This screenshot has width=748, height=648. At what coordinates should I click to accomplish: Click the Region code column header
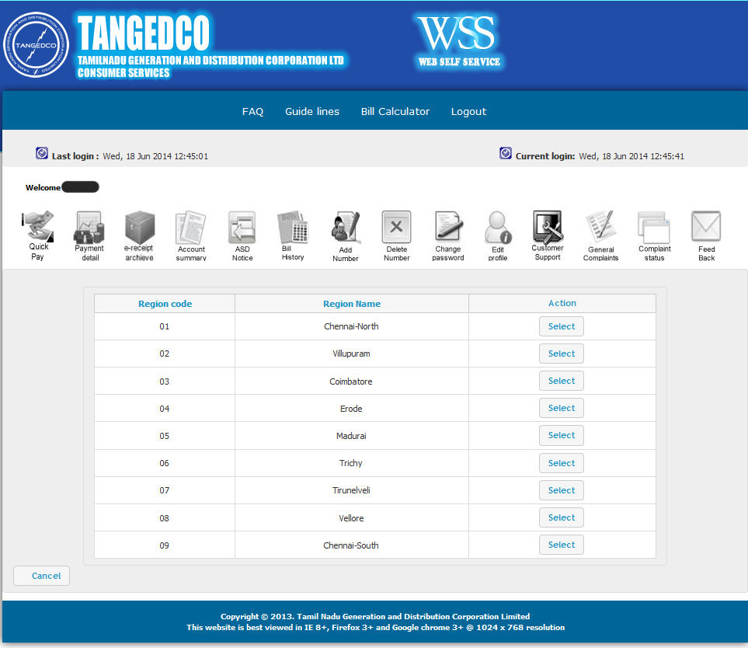[165, 304]
